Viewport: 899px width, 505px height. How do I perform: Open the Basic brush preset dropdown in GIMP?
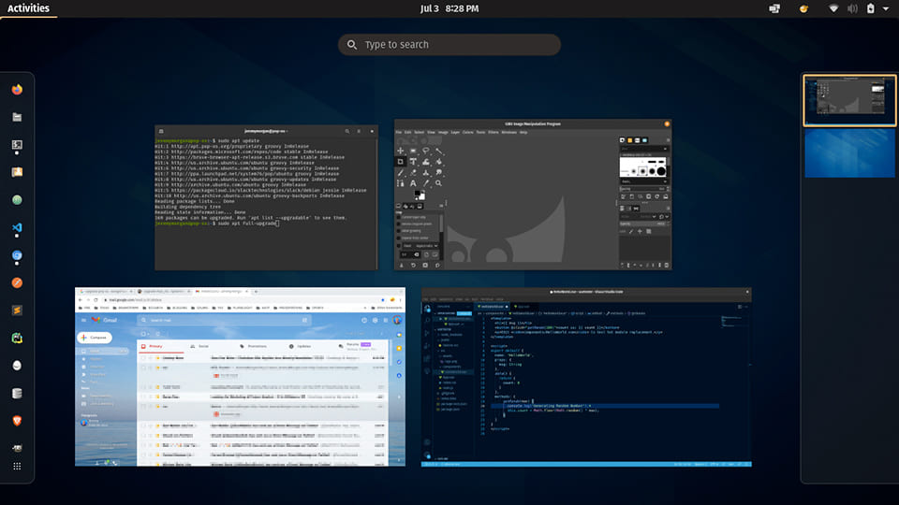pyautogui.click(x=644, y=181)
